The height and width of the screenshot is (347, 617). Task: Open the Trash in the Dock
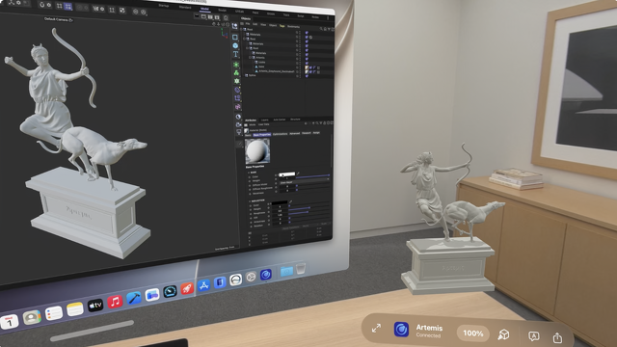(x=301, y=269)
